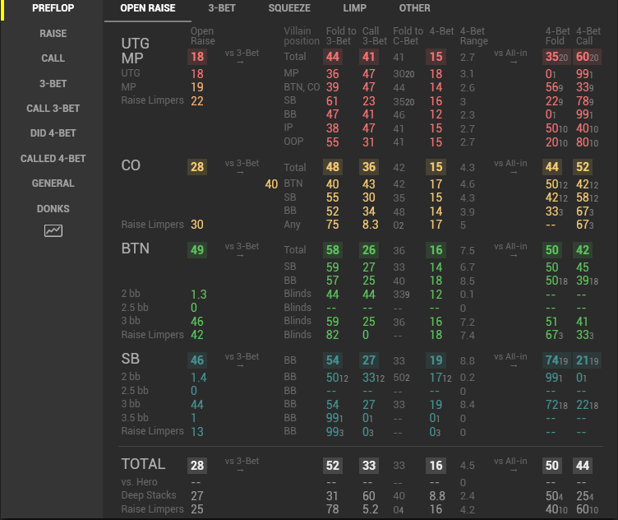
Task: Click TOTAL fold to 3-bet value 52
Action: tap(333, 466)
